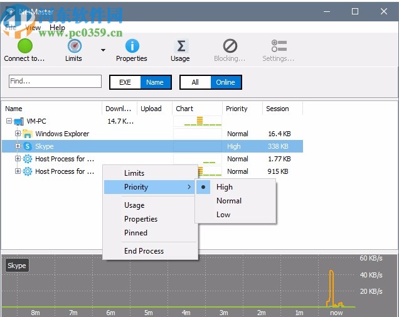The height and width of the screenshot is (317, 399).
Task: Maximize the NetMaster window
Action: point(355,11)
